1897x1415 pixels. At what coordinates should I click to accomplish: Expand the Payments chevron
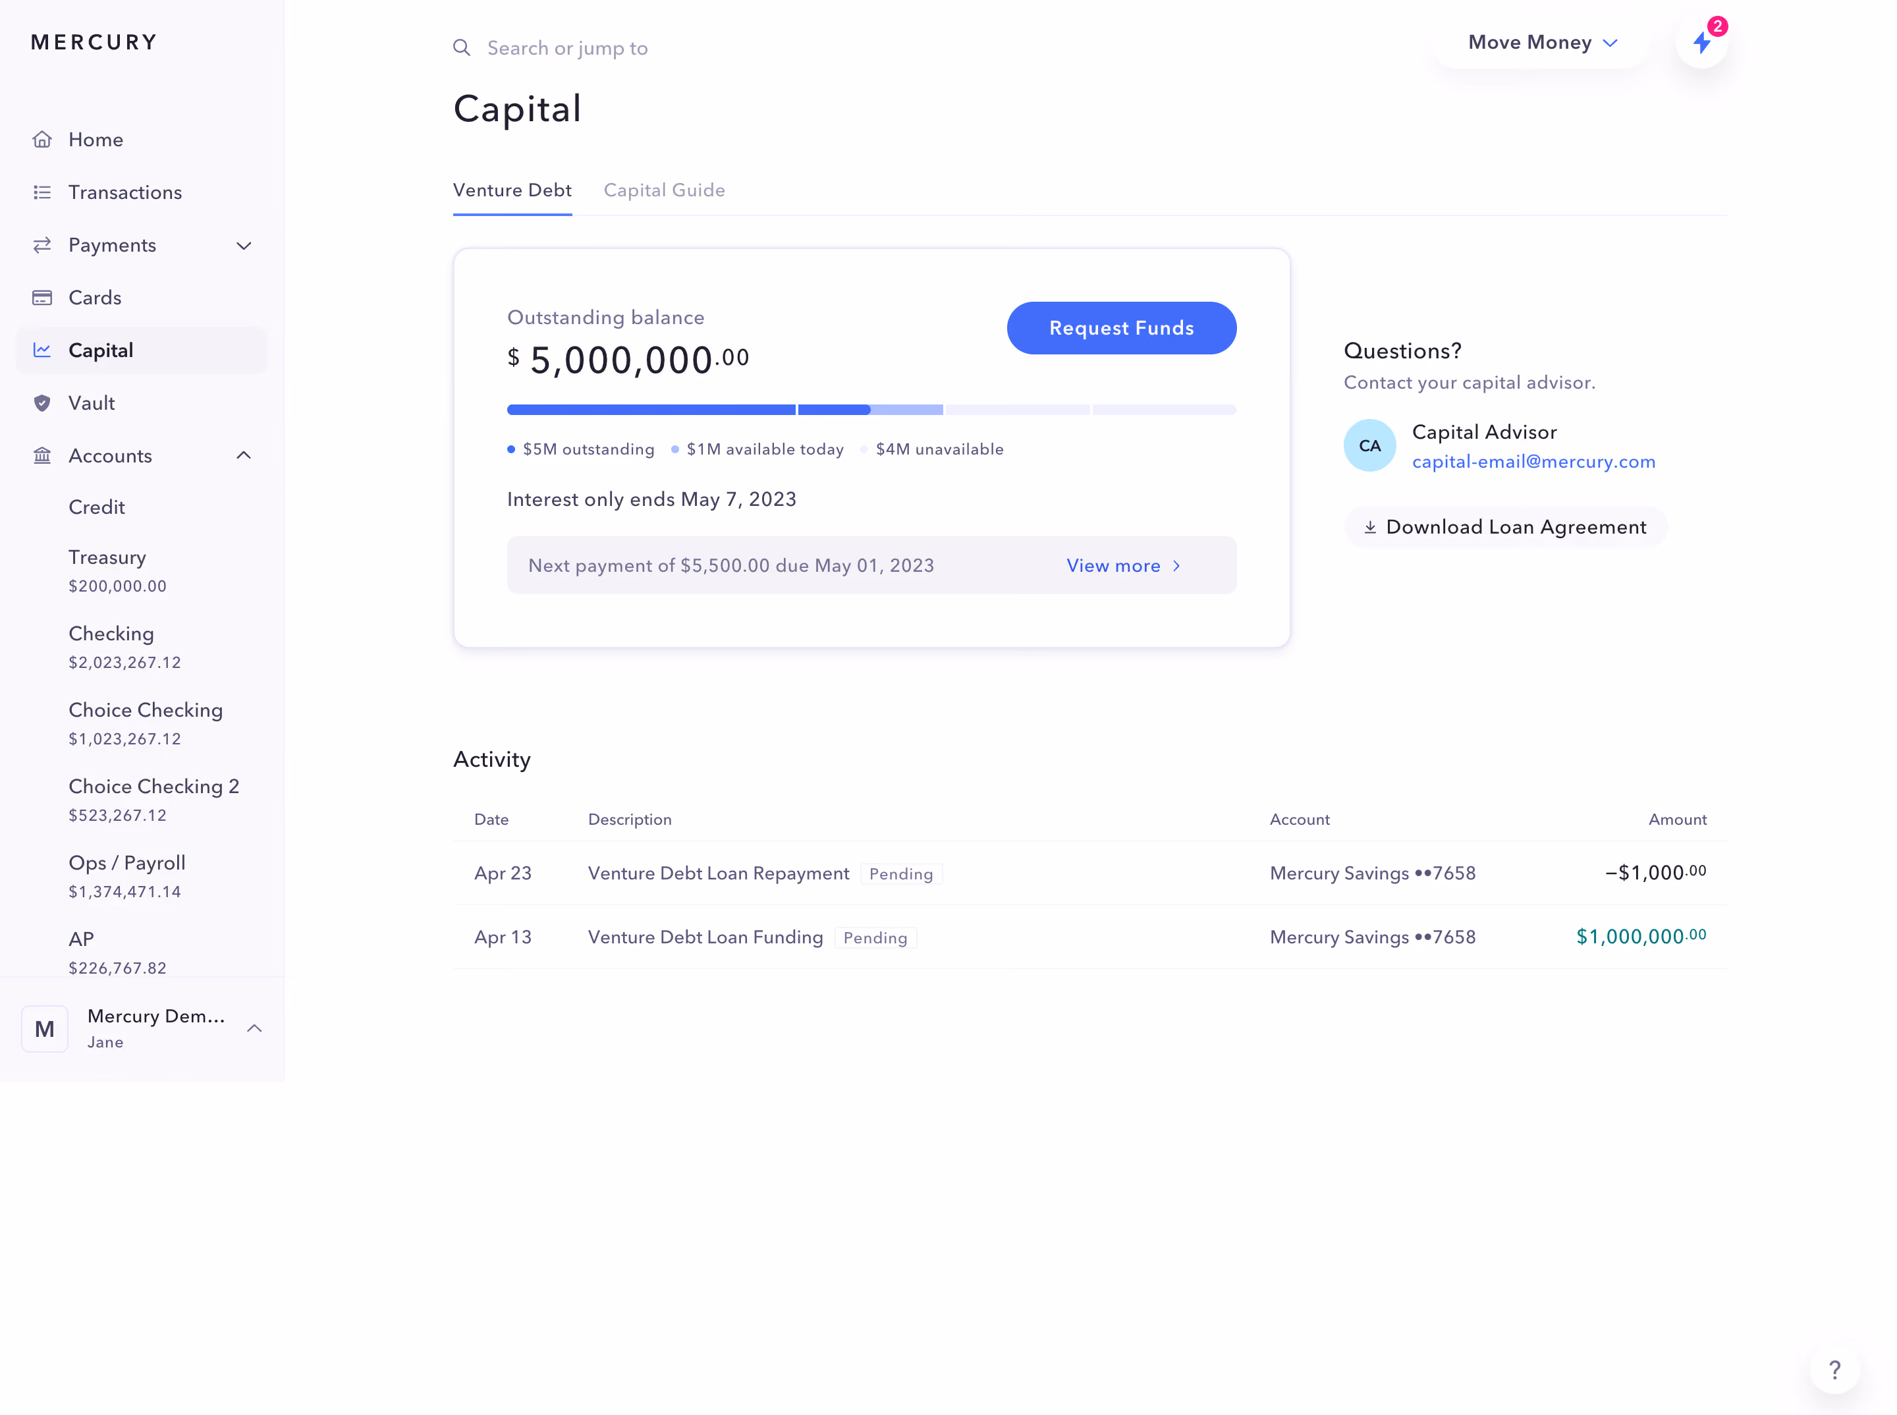tap(244, 246)
